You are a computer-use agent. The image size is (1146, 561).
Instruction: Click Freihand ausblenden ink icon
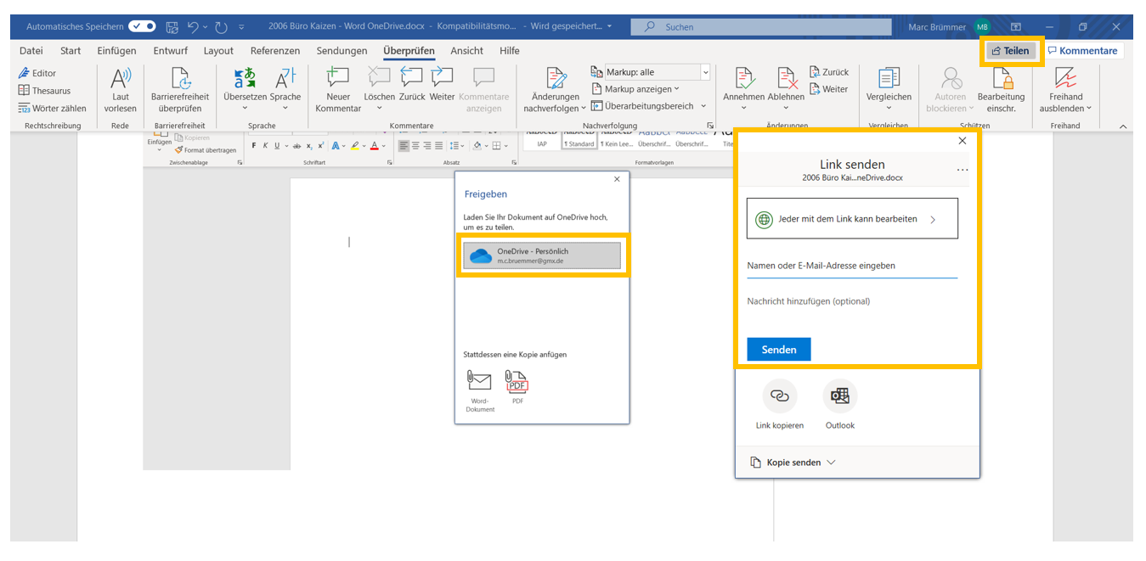(x=1065, y=79)
